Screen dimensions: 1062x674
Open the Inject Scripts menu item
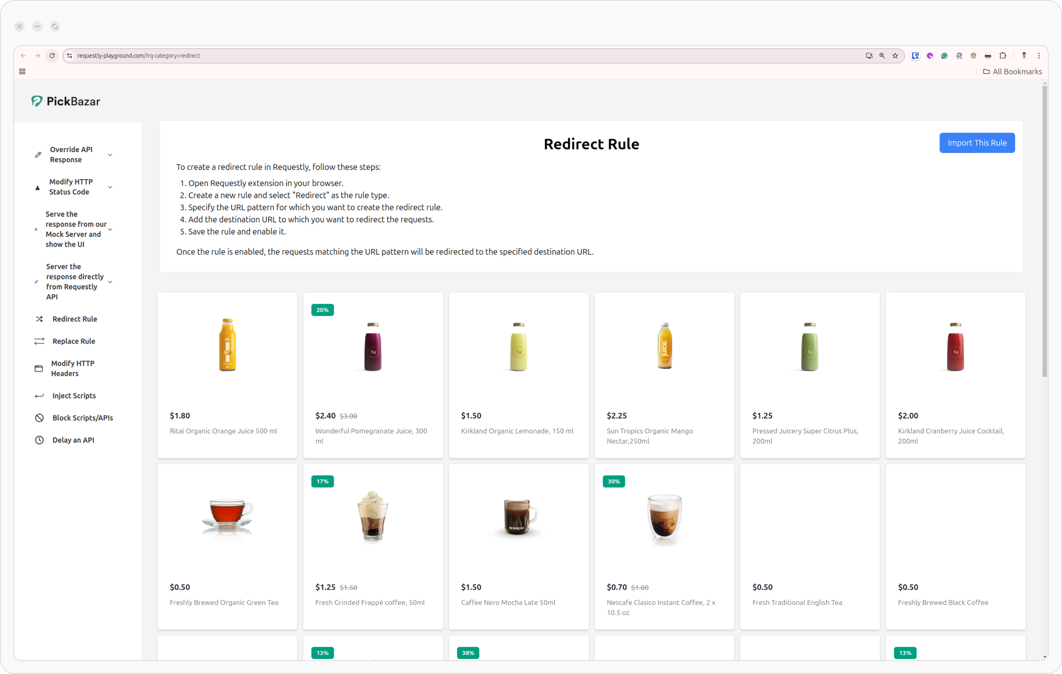[74, 396]
